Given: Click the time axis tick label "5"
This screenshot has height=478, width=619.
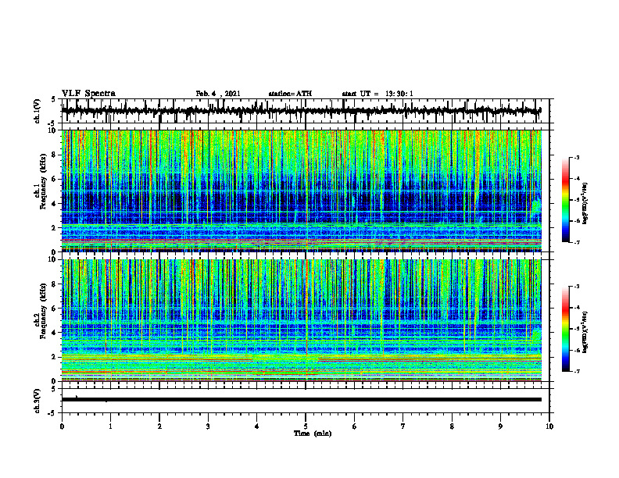Looking at the screenshot, I should [x=306, y=426].
